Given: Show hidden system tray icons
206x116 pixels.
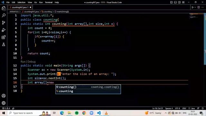Looking at the screenshot, I should [165, 113].
